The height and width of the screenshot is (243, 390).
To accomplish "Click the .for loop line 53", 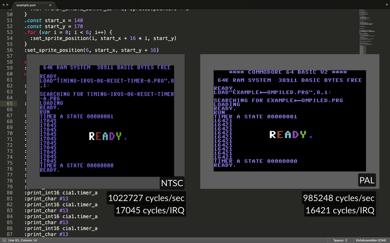I will (68, 32).
